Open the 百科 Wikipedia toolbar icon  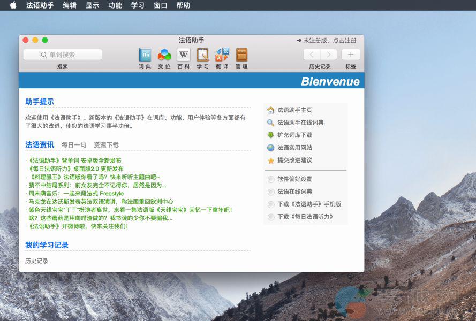184,55
